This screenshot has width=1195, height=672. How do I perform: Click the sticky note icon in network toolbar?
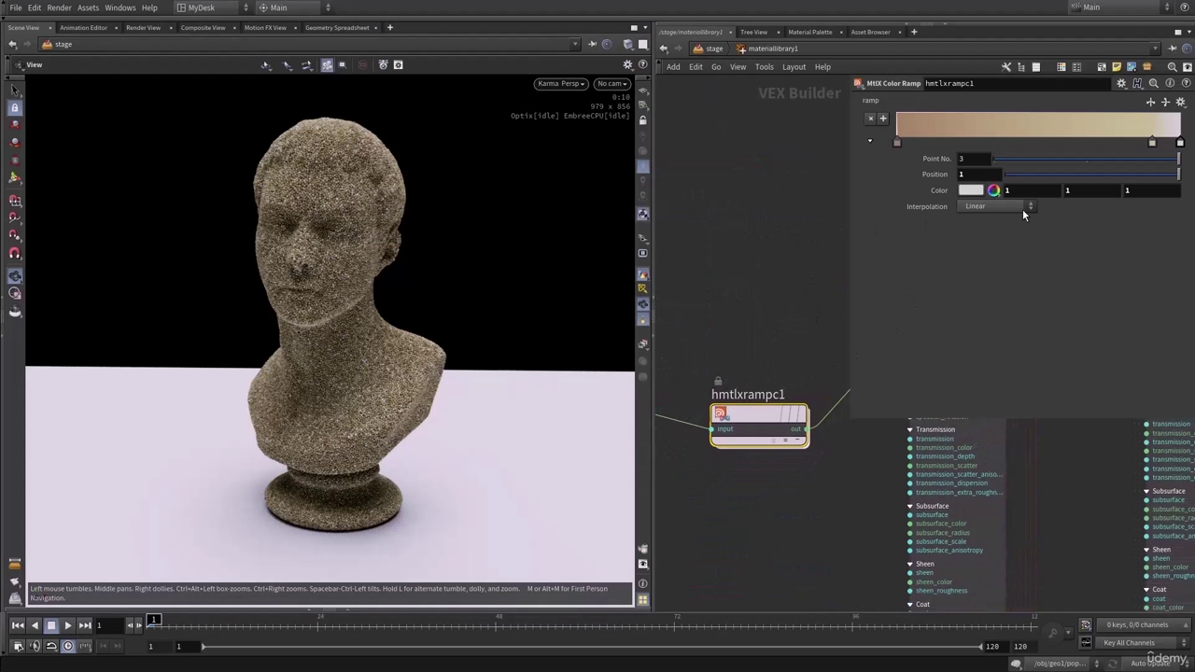[1117, 67]
